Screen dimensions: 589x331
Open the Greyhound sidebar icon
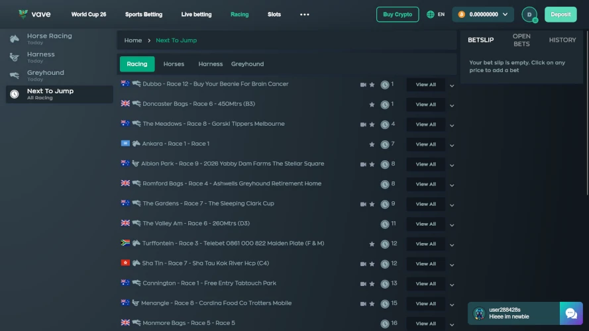[15, 75]
